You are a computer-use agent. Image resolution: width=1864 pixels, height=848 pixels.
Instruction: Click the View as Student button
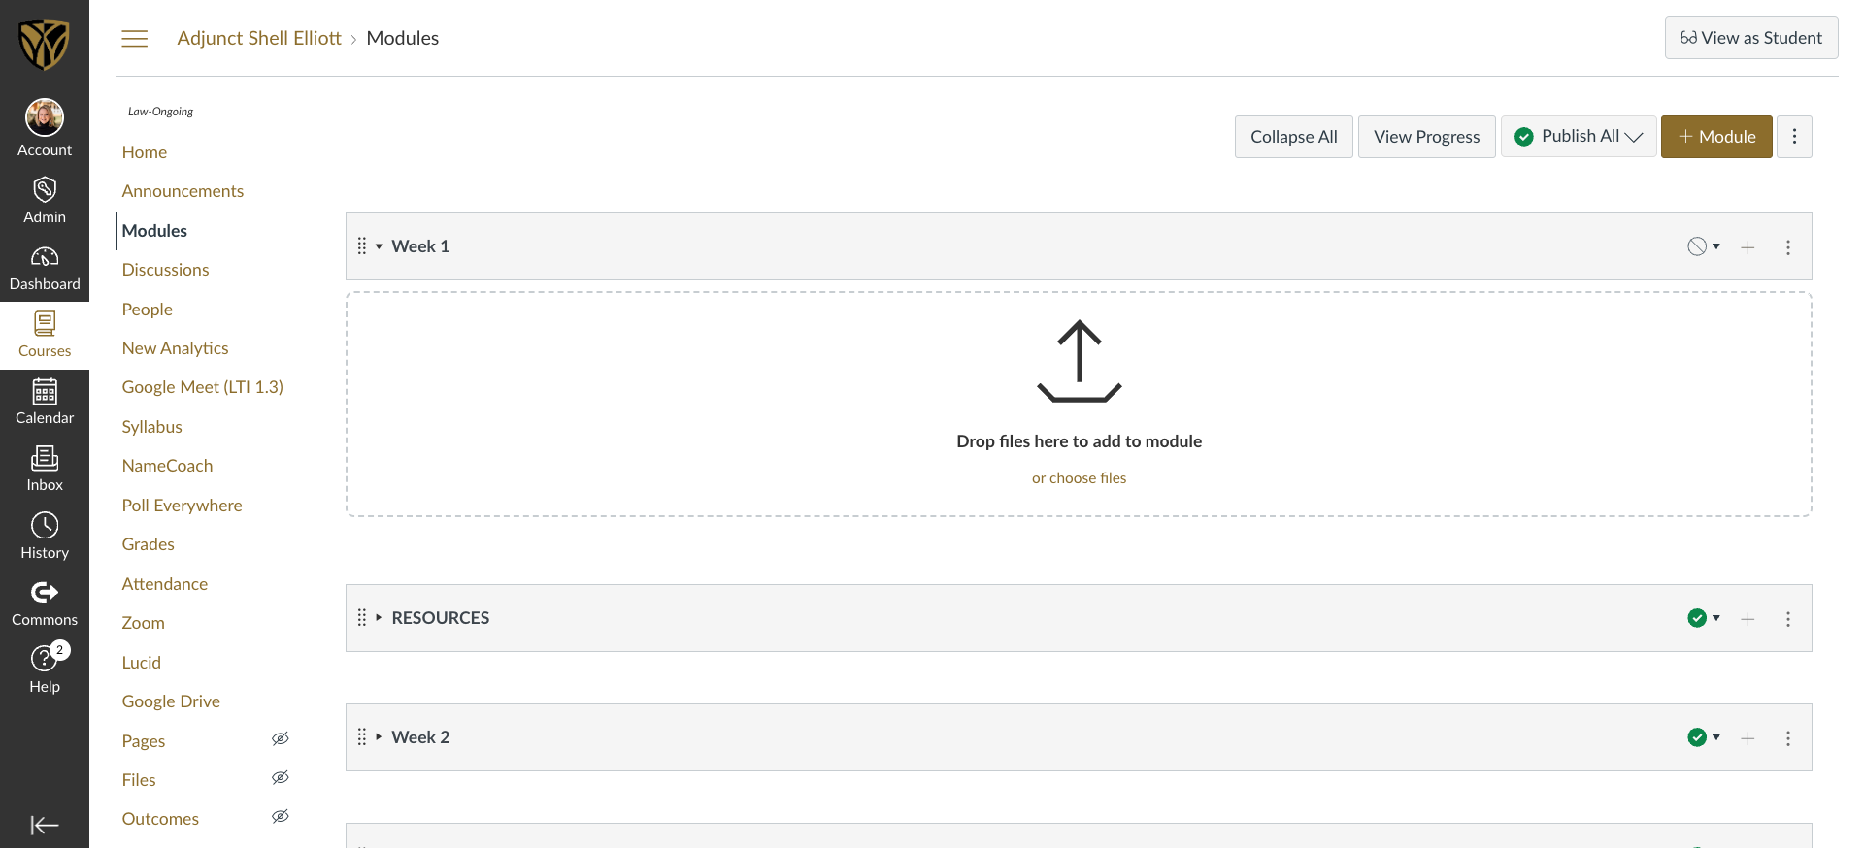tap(1750, 38)
